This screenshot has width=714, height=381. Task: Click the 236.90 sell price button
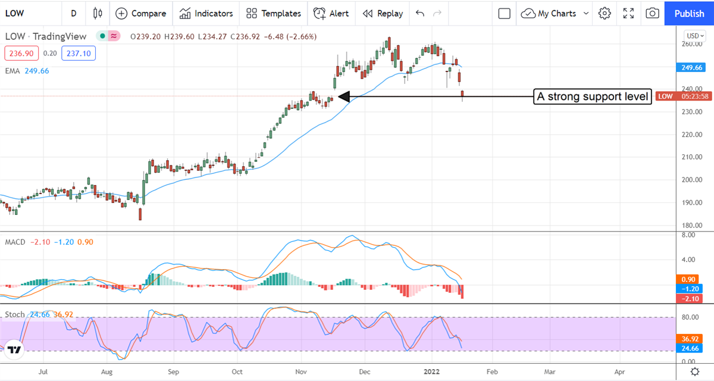pyautogui.click(x=21, y=54)
